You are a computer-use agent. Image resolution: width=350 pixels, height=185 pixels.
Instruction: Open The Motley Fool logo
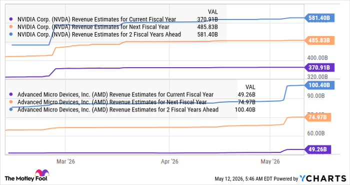[x=27, y=175]
